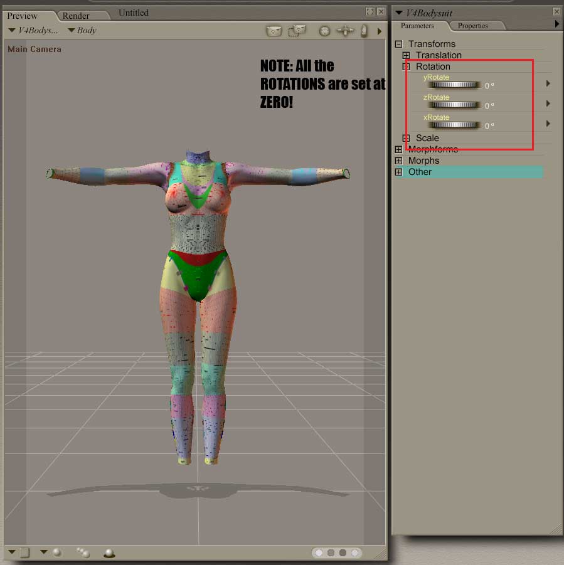This screenshot has width=564, height=565.
Task: Click the sphere with shadow icon at bottom
Action: 109,552
